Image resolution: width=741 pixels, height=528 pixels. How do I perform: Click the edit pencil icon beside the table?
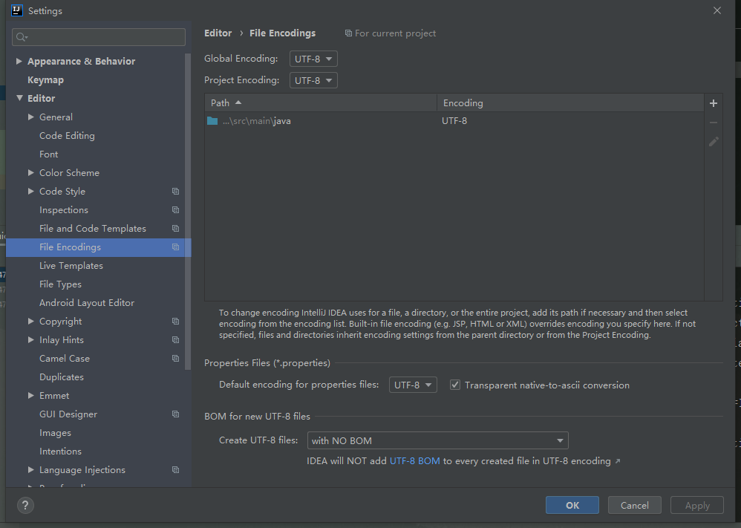point(713,141)
